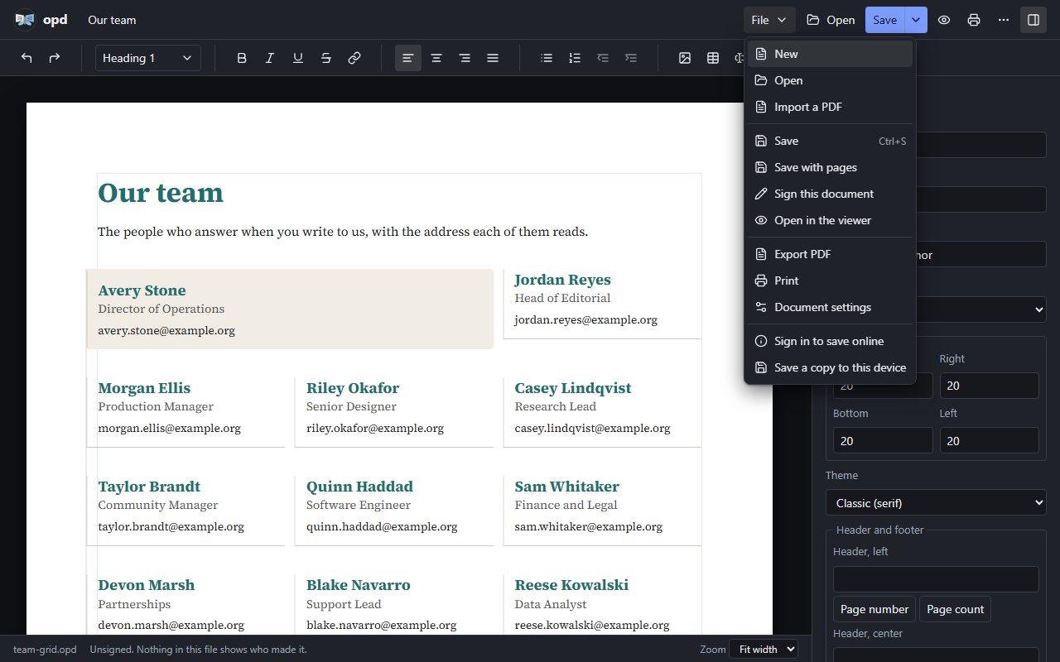Open the three-dots more options menu

(1004, 20)
